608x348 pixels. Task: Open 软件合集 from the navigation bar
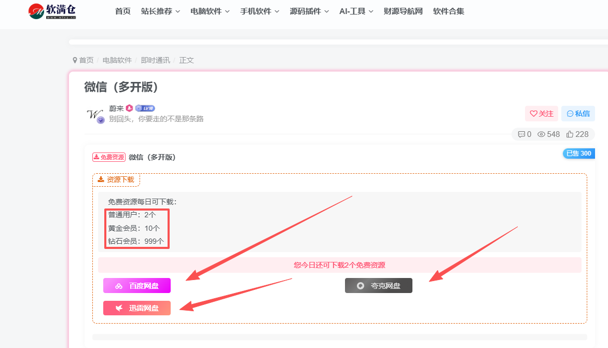[448, 11]
